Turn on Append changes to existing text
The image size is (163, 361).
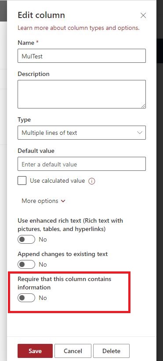tap(26, 264)
